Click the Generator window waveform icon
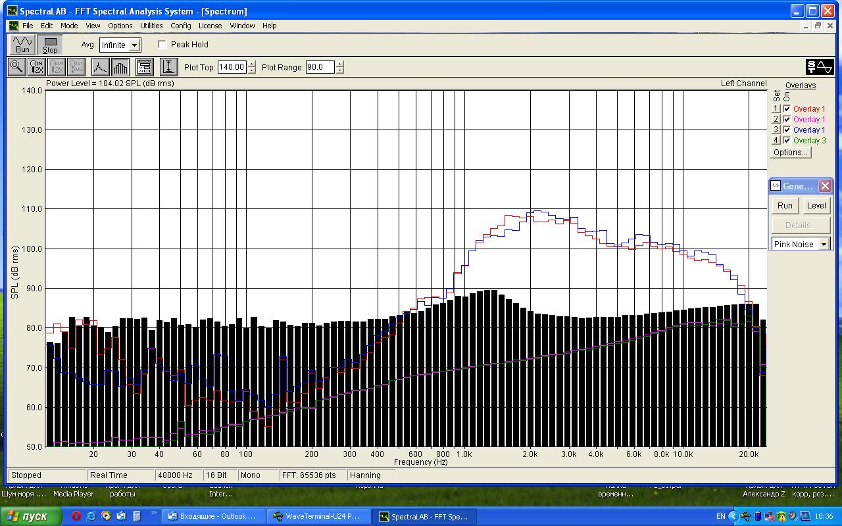The height and width of the screenshot is (526, 842). (x=776, y=186)
